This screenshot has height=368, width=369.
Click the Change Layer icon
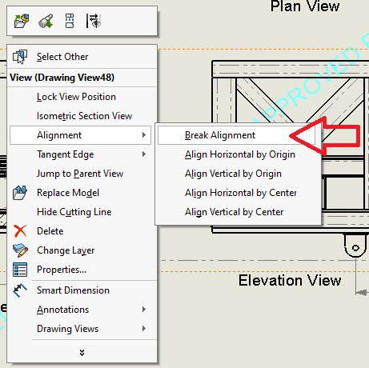[20, 250]
